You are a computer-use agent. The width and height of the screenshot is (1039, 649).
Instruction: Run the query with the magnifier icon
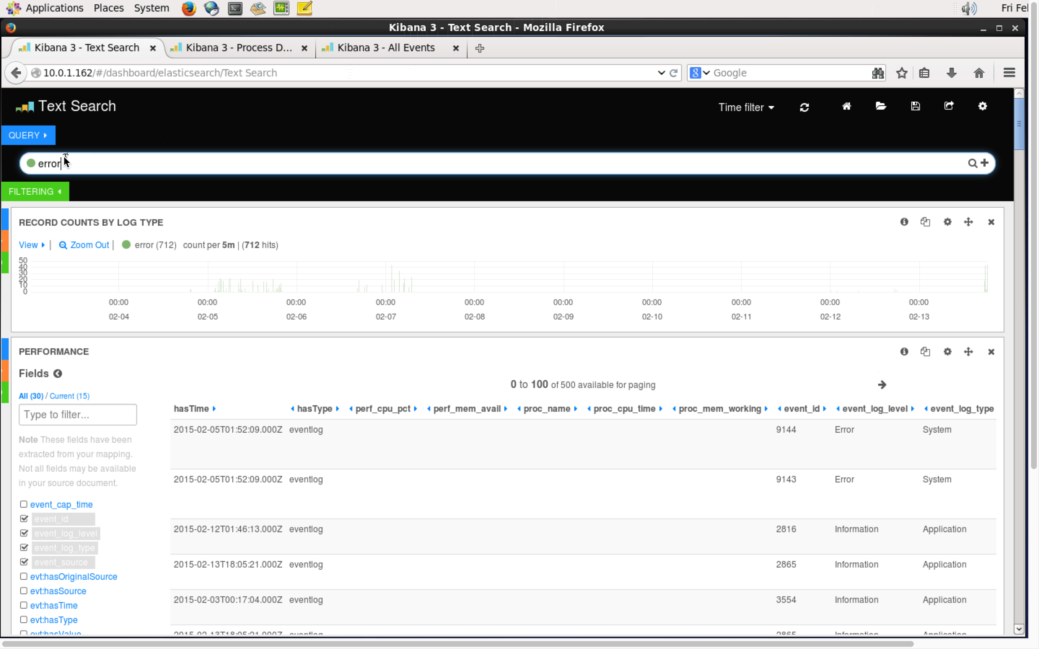[973, 163]
